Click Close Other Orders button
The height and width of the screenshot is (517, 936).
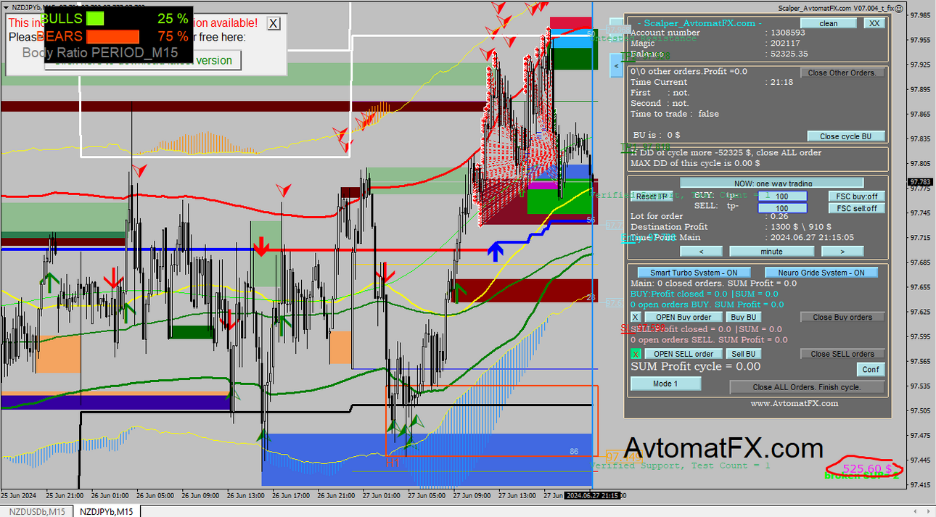[x=842, y=73]
